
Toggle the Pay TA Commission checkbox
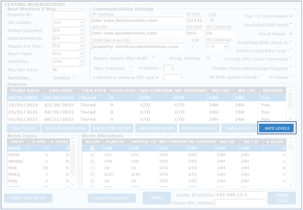point(291,16)
